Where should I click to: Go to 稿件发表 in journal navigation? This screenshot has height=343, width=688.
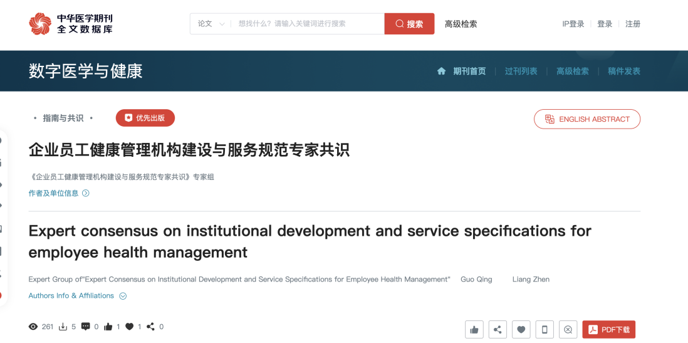(623, 71)
